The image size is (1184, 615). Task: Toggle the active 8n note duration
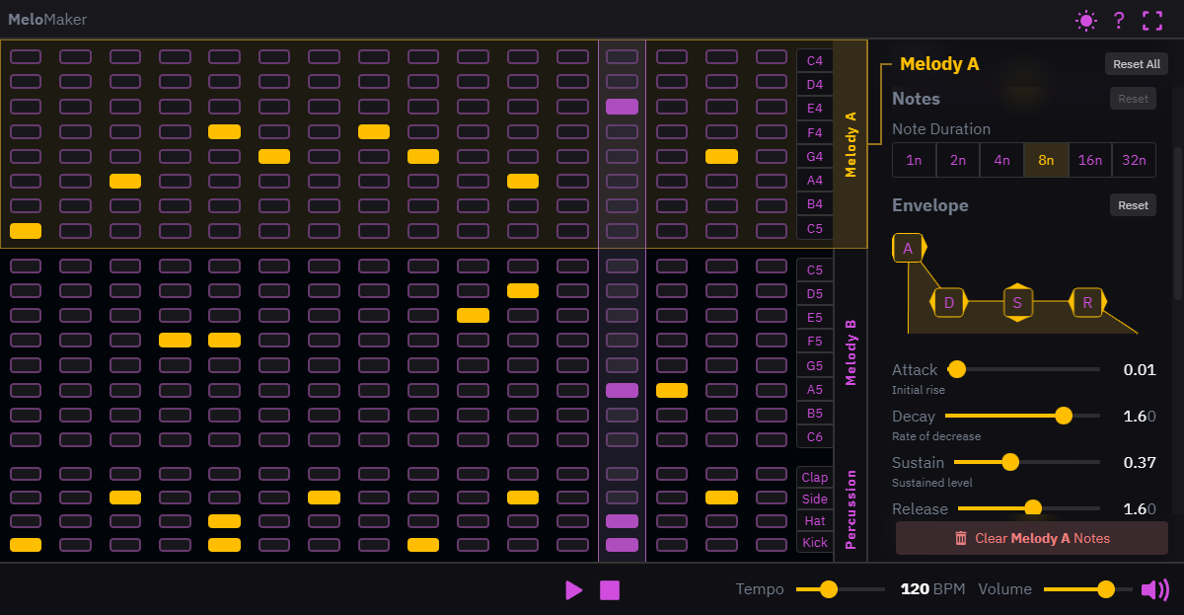[1046, 159]
